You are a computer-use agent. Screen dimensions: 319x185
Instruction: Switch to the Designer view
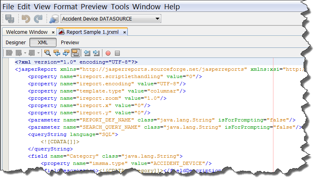(x=16, y=42)
